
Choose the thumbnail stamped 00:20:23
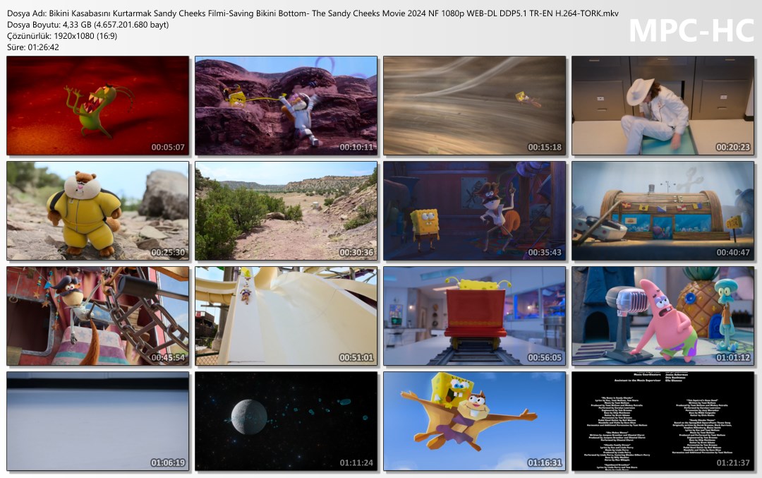[x=663, y=105]
